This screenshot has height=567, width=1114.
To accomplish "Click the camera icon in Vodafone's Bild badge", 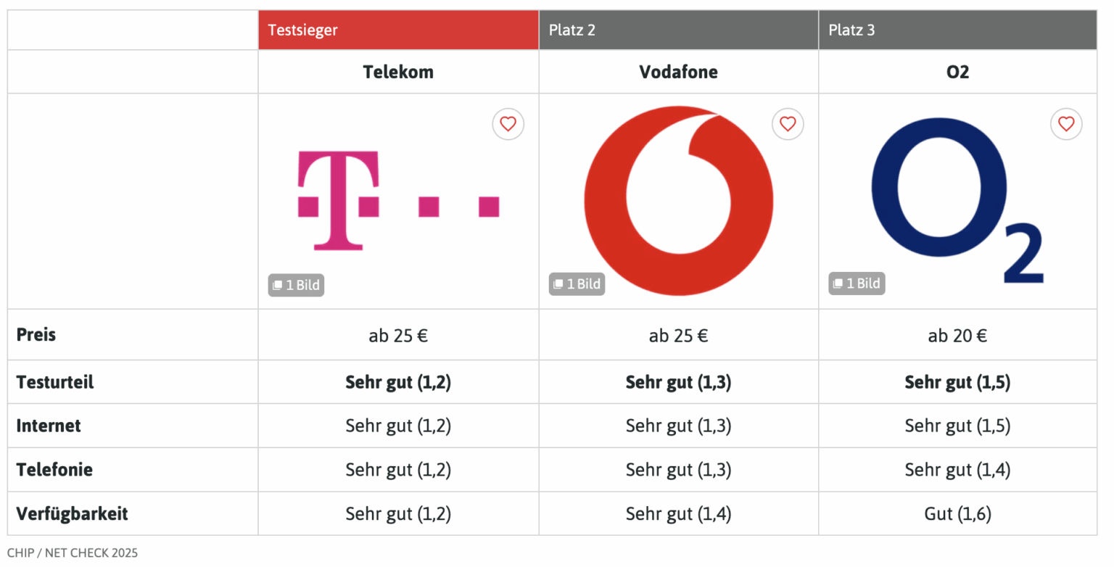I will tap(558, 283).
